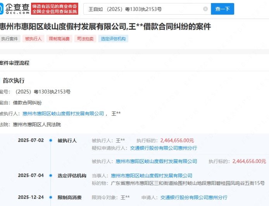Click the 借款合同纠纷 case cause text
The height and width of the screenshot is (206, 269).
point(27,103)
